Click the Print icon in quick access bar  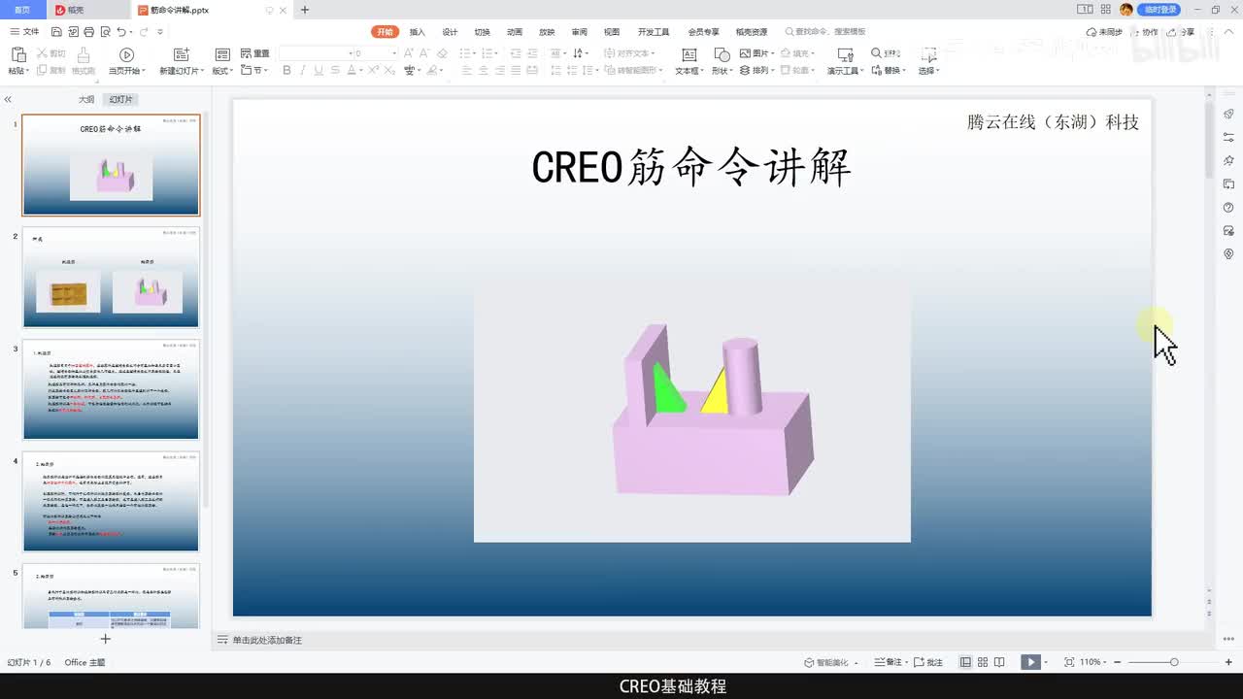coord(89,32)
